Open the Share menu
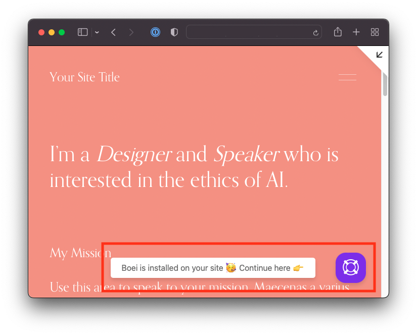The image size is (417, 335). [338, 32]
